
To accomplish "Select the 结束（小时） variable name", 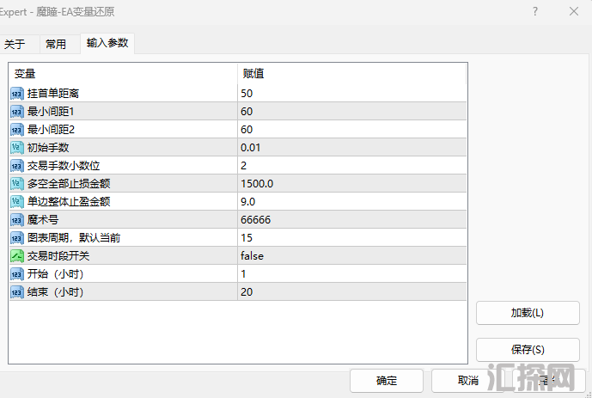I will click(x=55, y=292).
